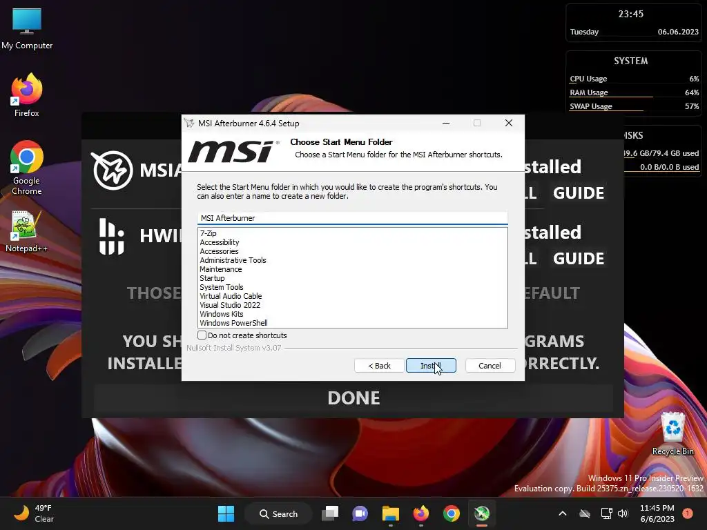Screen dimensions: 707x530
Task: Click the running installer taskbar icon
Action: pyautogui.click(x=481, y=513)
